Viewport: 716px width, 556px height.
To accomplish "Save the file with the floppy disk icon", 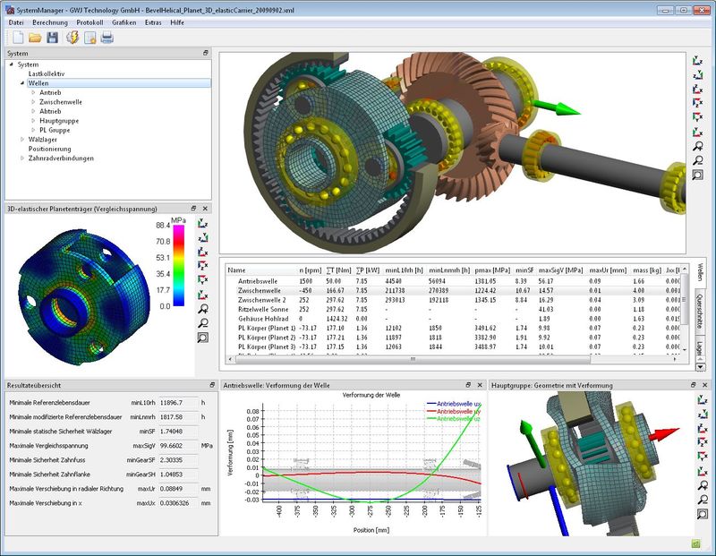I will (53, 37).
